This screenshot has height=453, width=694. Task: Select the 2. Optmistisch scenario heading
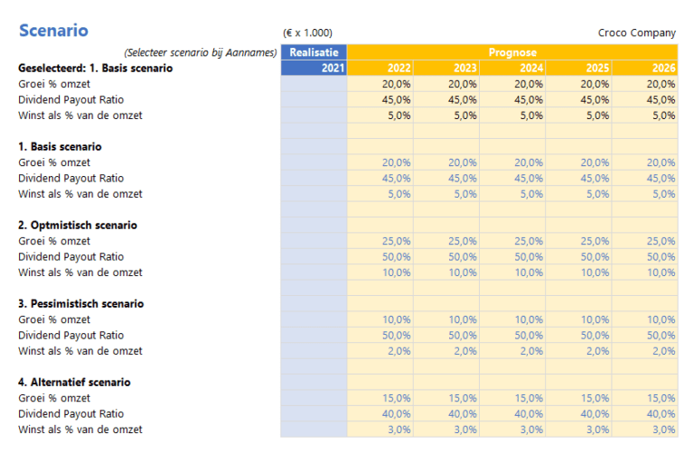click(79, 225)
